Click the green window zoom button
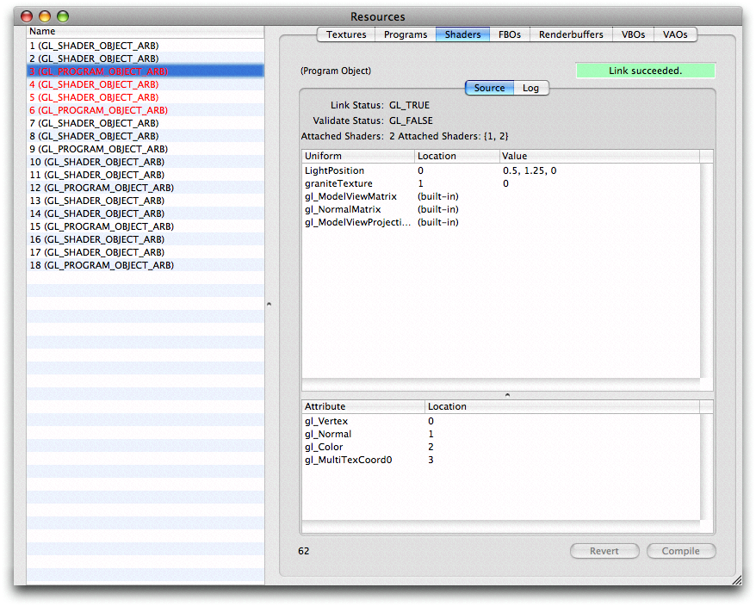This screenshot has height=606, width=756. pos(62,16)
